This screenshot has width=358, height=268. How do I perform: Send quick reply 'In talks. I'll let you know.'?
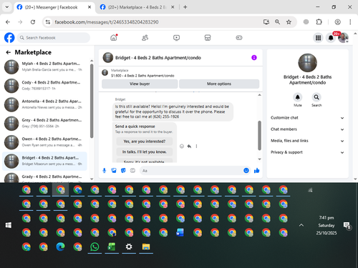145,152
